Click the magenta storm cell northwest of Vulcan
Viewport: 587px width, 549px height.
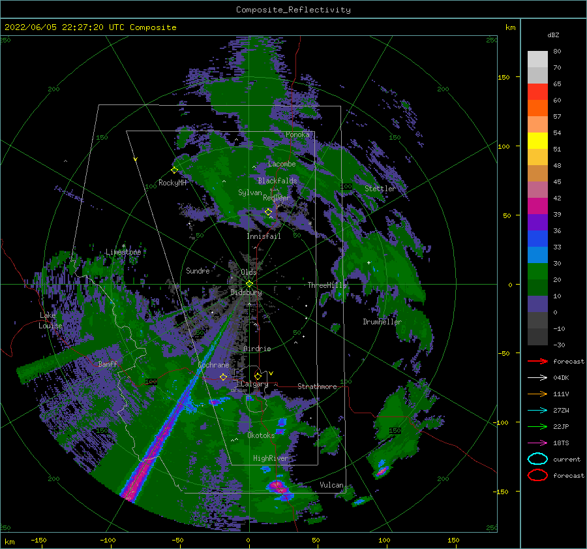point(278,486)
